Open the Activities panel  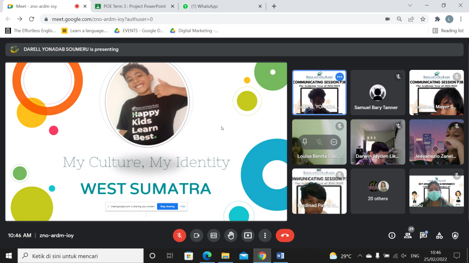point(439,236)
